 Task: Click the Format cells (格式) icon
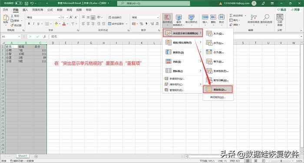(221, 17)
